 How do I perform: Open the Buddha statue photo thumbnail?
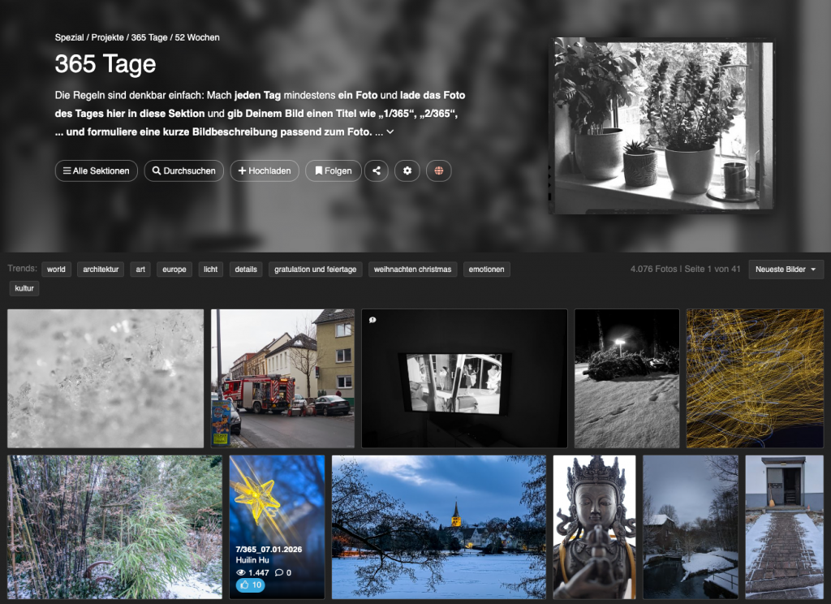coord(594,527)
